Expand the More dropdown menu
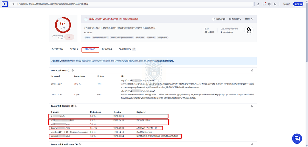Screen dimensions: 308x147 249,19
